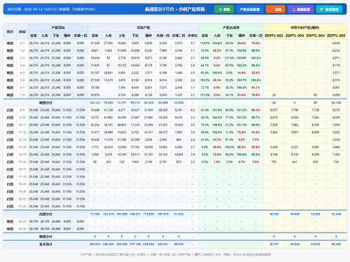Click the green 刷新 refresh button

pos(224,9)
